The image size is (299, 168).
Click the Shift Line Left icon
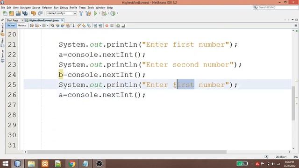tap(95, 26)
